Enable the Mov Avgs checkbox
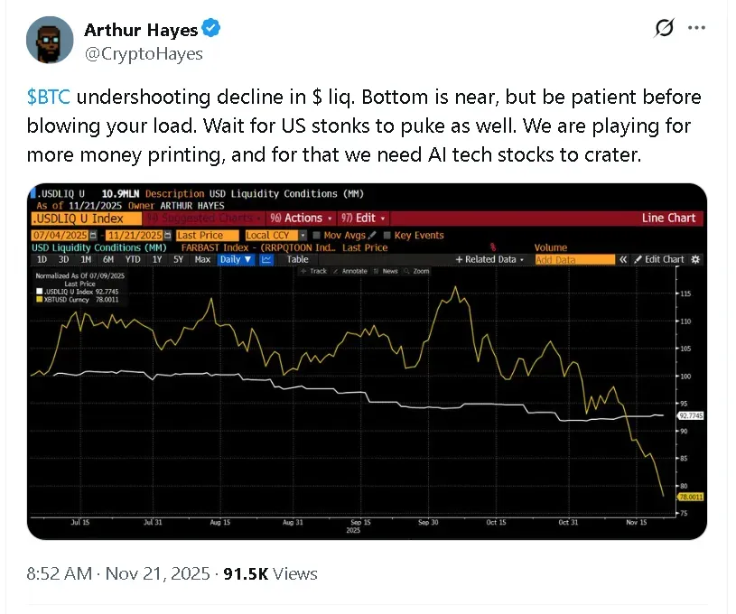Viewport: 736px width, 614px height. pyautogui.click(x=315, y=236)
